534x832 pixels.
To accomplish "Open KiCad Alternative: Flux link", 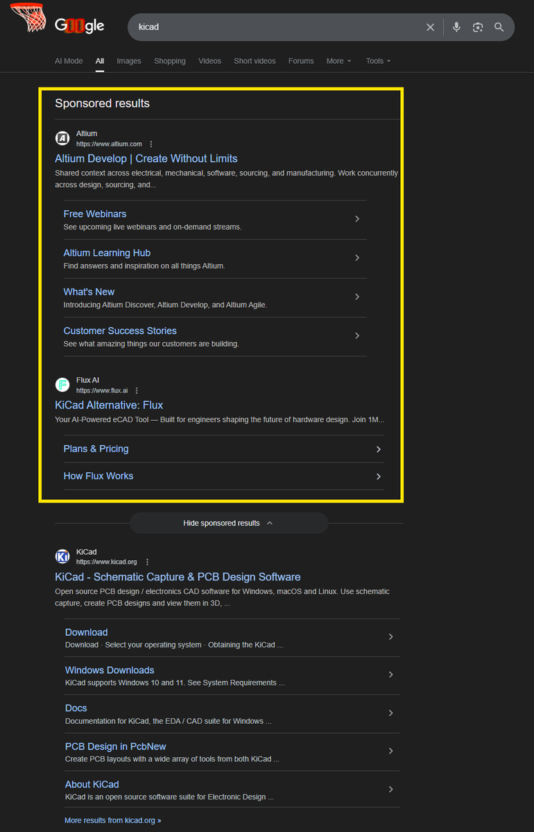I will [109, 405].
